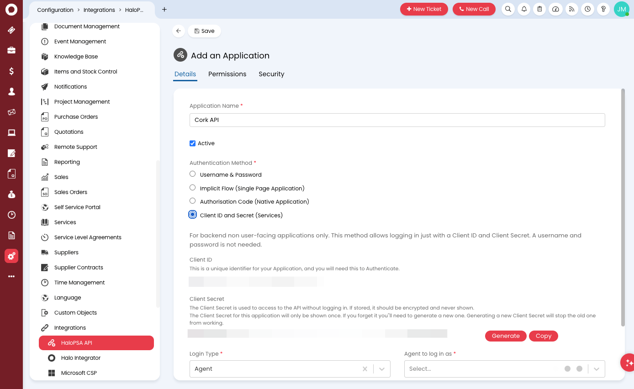This screenshot has height=389, width=634.
Task: Click the clipboard icon in top bar
Action: point(540,9)
